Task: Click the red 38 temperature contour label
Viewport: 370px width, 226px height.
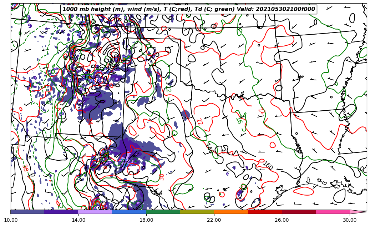Action: pos(25,168)
